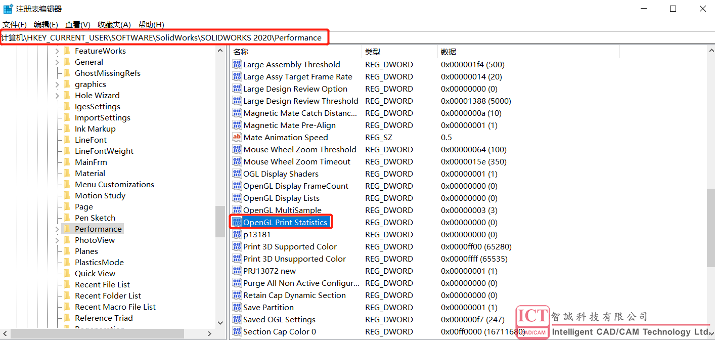Select the LineFont folder icon
The width and height of the screenshot is (715, 340).
[67, 140]
